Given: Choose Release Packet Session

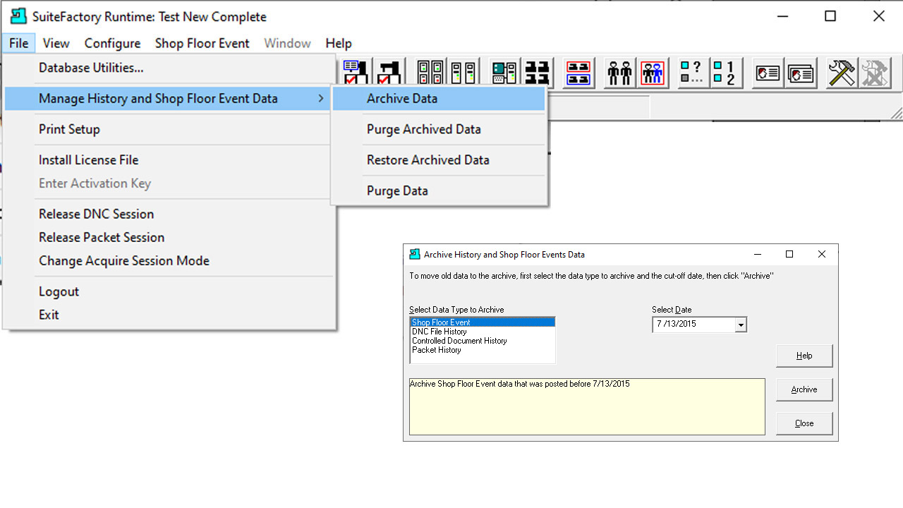Looking at the screenshot, I should coord(169,237).
